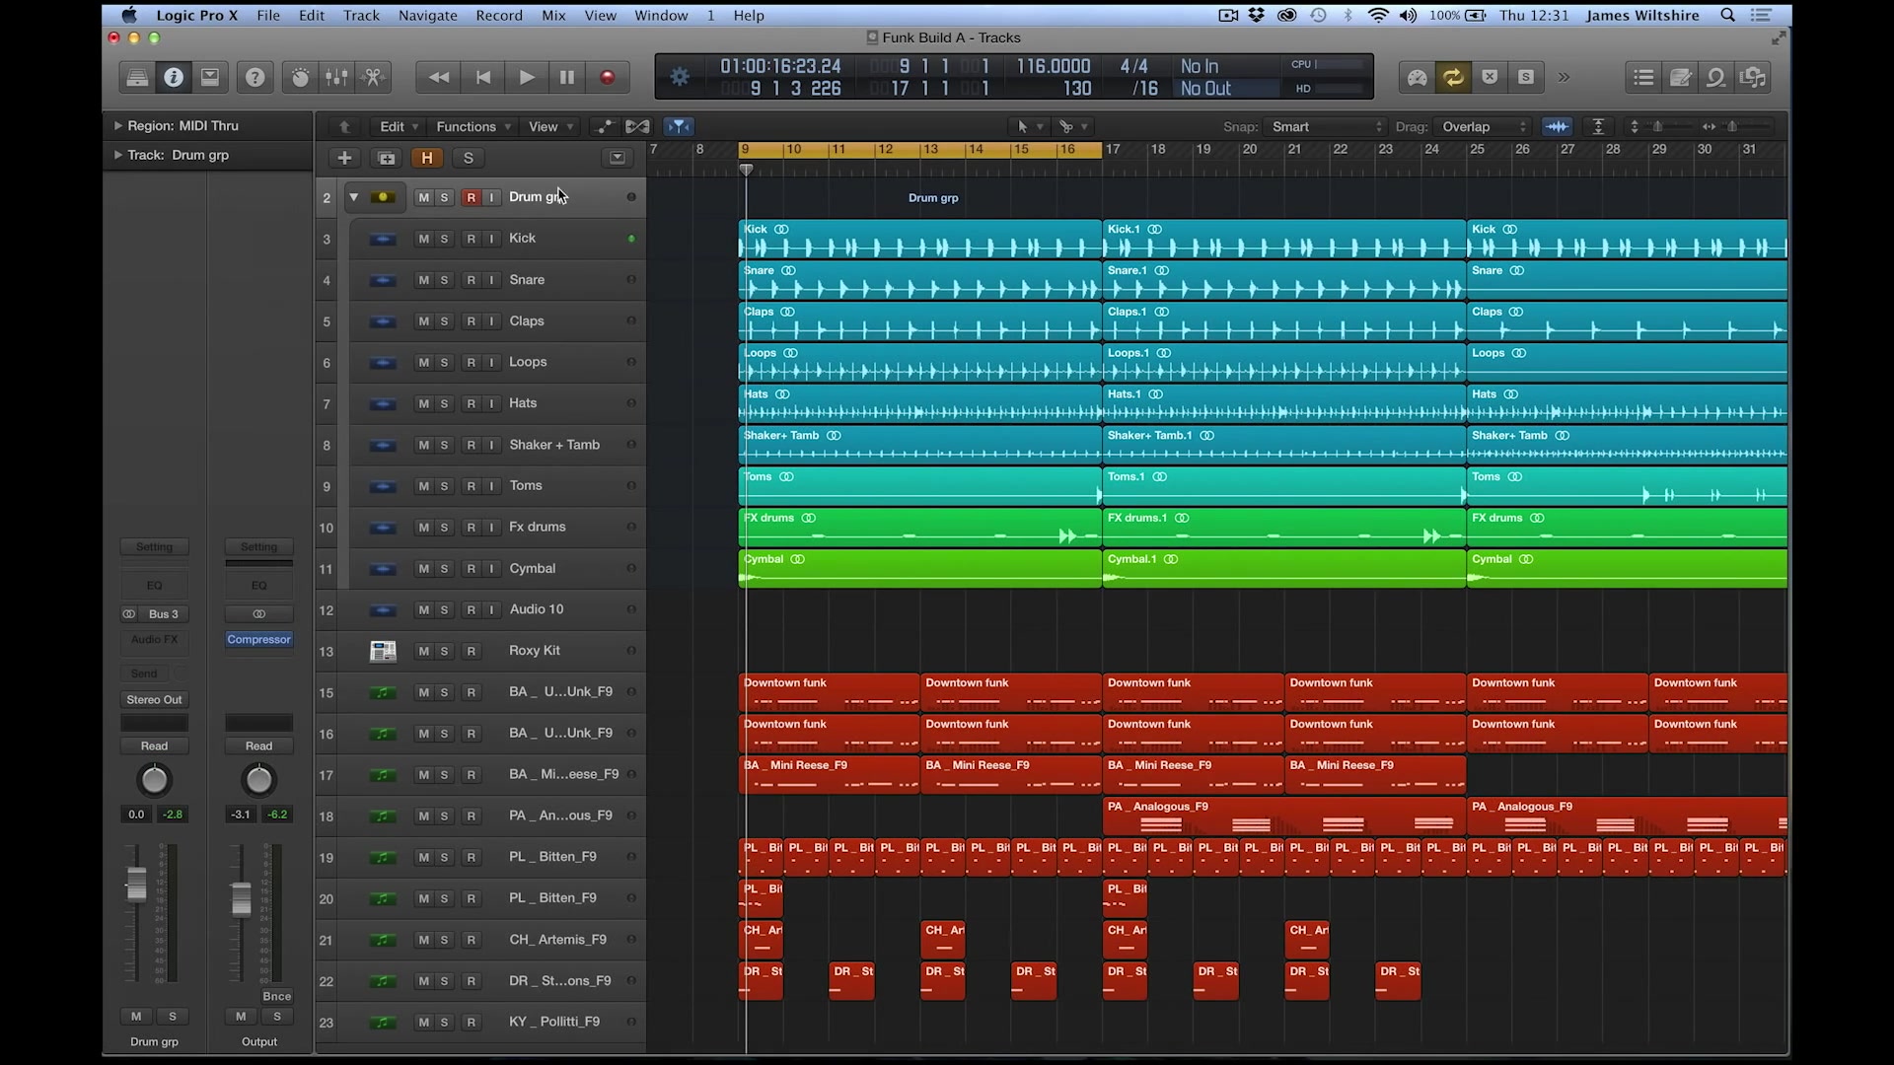Open the Snap mode dropdown
1894x1065 pixels.
[1326, 126]
